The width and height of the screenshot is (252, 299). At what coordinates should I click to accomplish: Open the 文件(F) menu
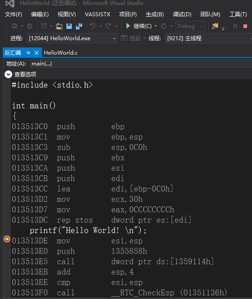[x=14, y=14]
